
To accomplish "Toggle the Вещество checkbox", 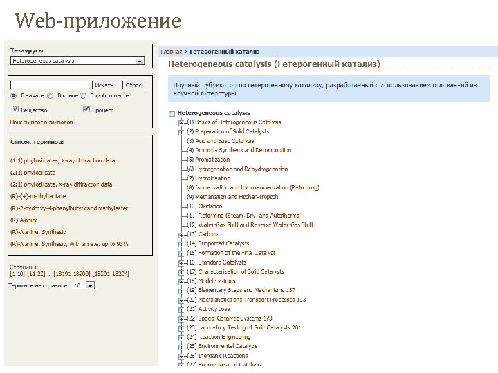I will click(x=15, y=109).
